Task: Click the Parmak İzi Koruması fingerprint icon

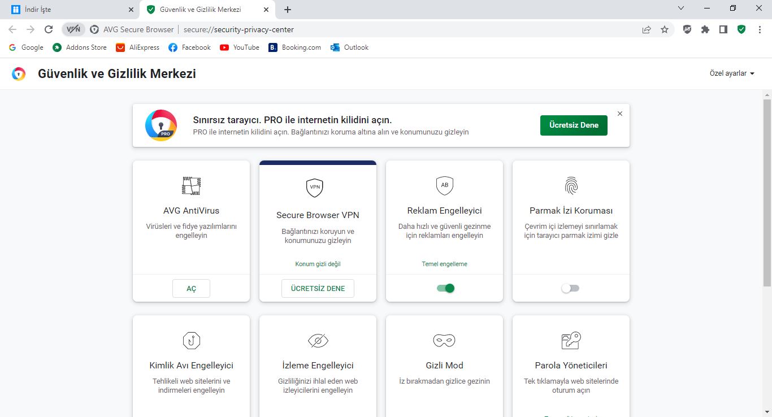Action: (571, 185)
